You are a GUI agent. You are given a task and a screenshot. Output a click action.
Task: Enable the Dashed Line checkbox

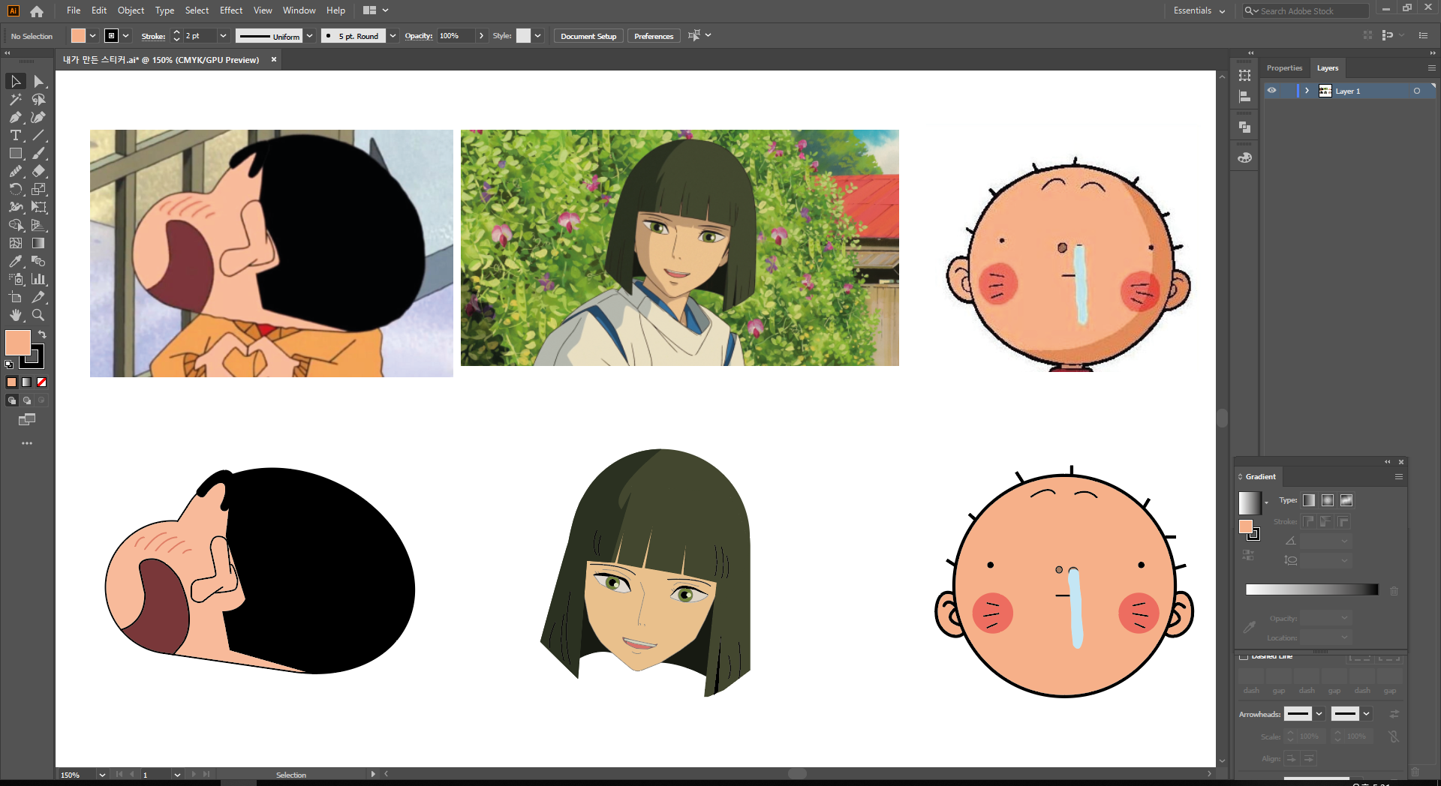tap(1244, 657)
